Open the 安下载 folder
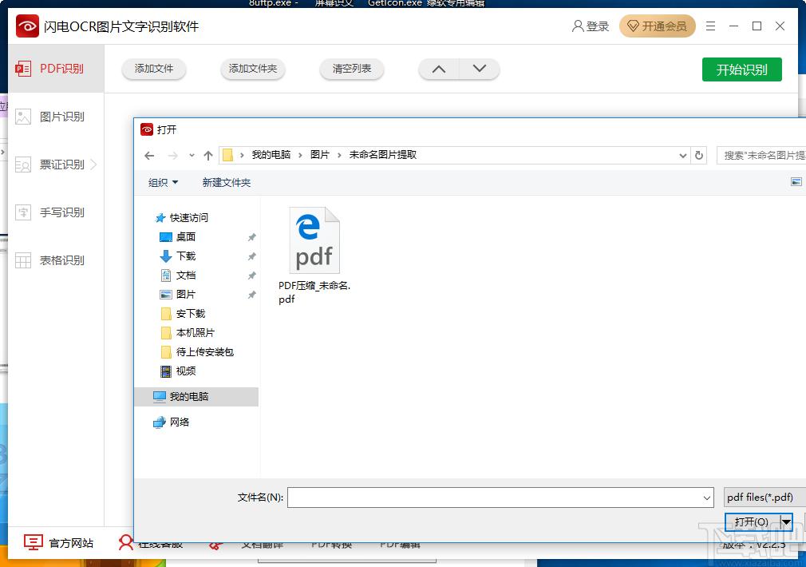 point(183,313)
